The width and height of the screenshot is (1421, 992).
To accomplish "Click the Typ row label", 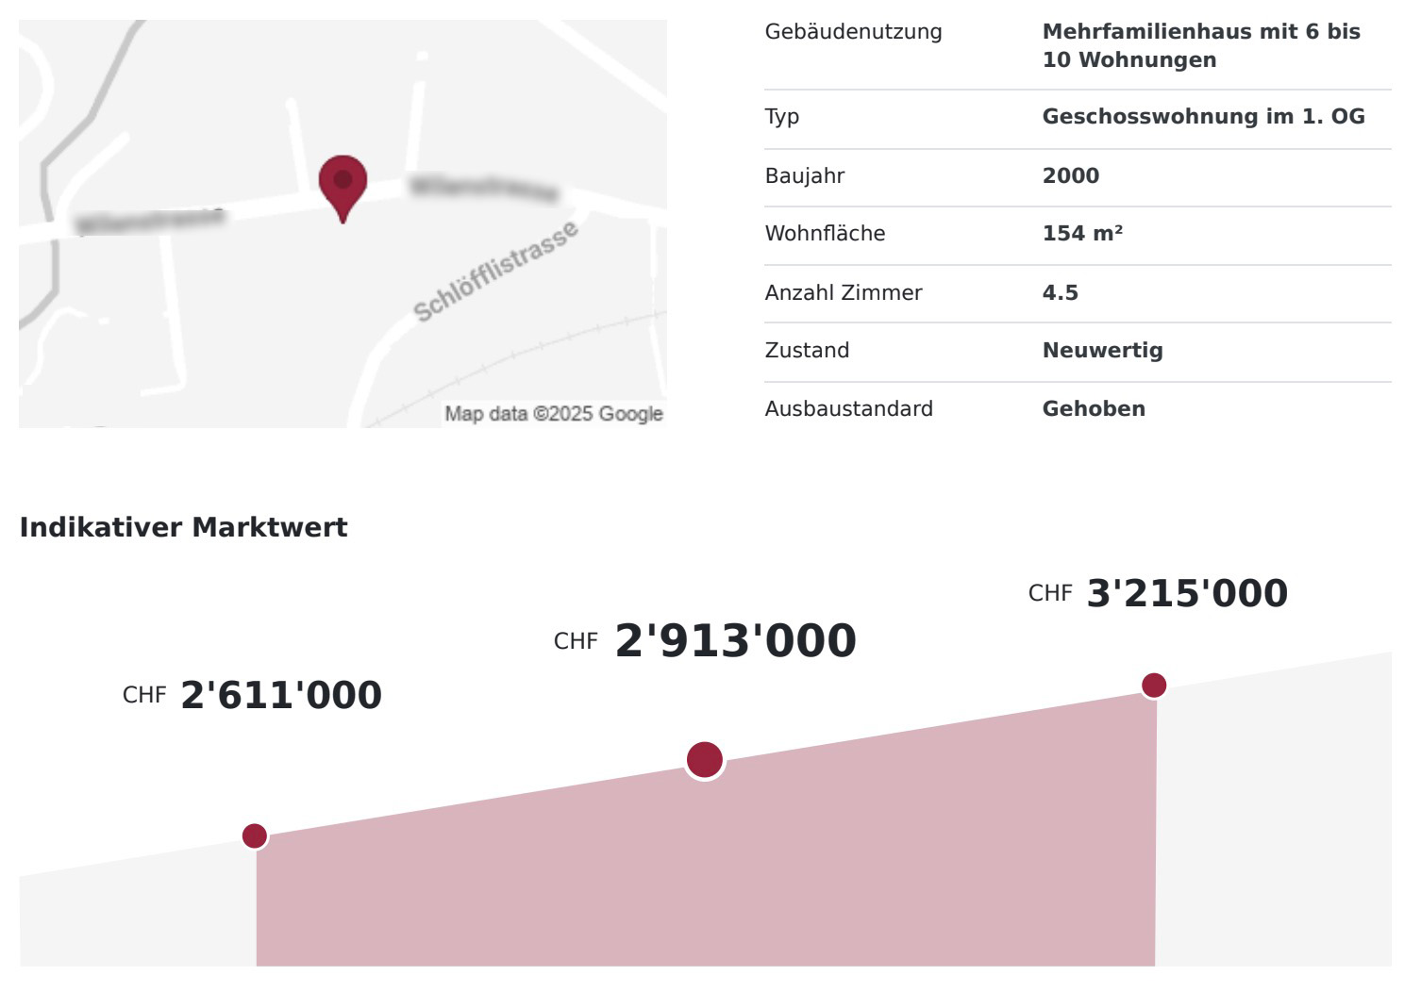I will click(x=781, y=116).
